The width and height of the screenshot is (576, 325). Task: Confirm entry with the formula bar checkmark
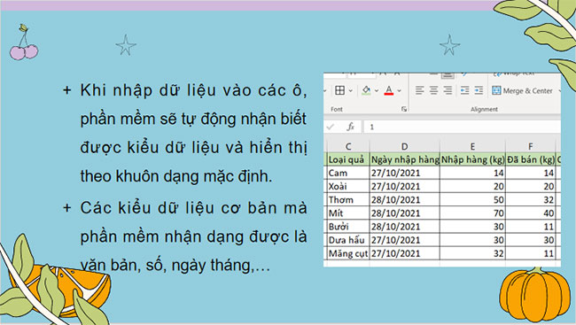coord(331,127)
